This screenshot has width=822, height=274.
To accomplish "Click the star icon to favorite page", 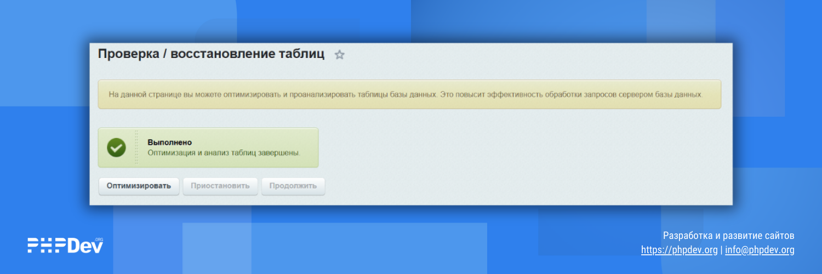I will coord(340,55).
